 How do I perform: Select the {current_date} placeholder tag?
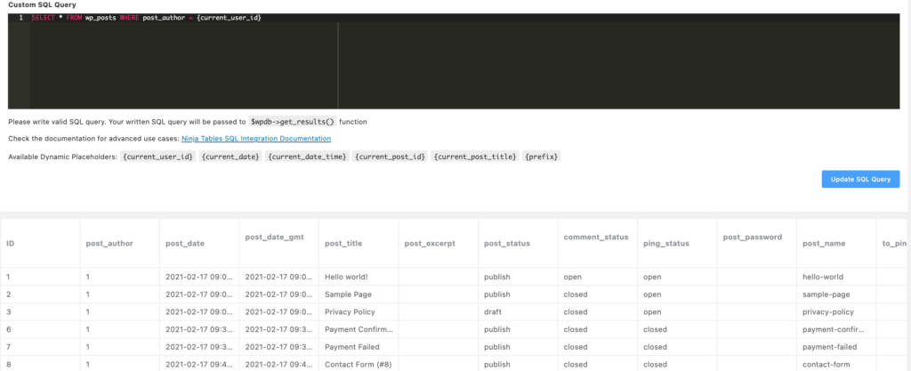tap(230, 157)
